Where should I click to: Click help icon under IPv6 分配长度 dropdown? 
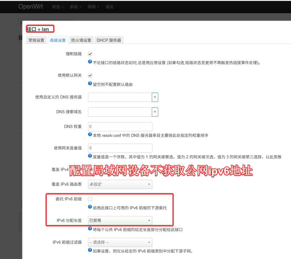tap(90, 229)
